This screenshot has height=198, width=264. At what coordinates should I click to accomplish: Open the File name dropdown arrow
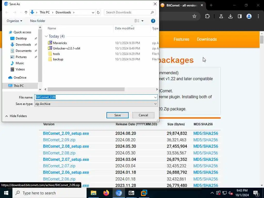tap(155, 97)
